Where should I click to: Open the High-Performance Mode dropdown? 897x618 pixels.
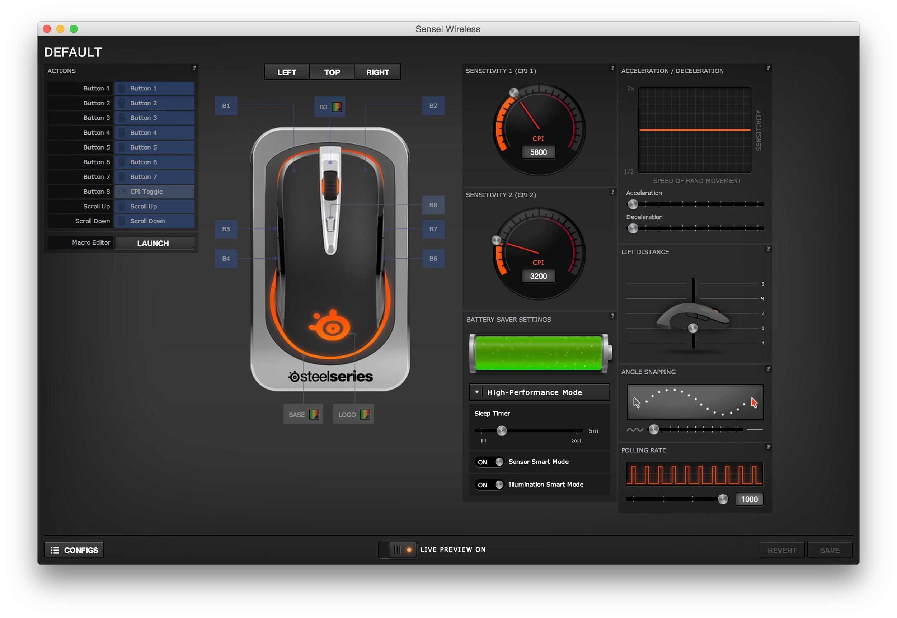[539, 392]
